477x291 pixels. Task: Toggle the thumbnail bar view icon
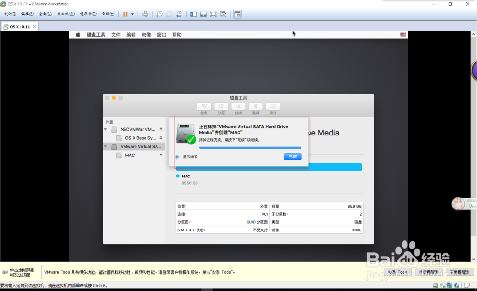(203, 14)
